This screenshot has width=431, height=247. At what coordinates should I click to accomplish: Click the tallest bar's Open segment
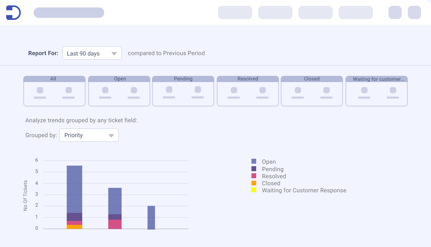pyautogui.click(x=74, y=189)
